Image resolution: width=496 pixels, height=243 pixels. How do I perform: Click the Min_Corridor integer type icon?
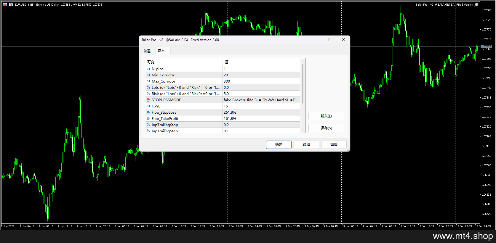point(148,75)
